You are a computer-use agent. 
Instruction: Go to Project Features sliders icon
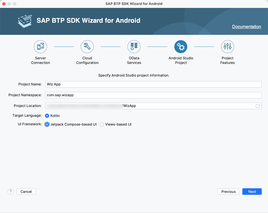pyautogui.click(x=228, y=47)
